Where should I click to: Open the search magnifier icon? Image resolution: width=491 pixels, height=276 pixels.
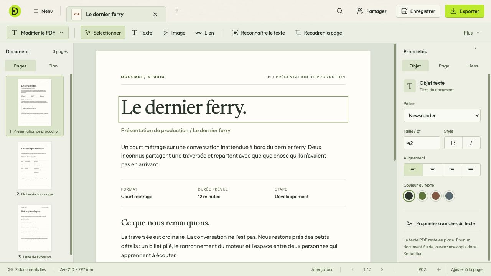[339, 11]
